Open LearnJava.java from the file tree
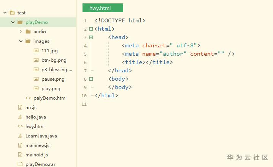The height and width of the screenshot is (167, 273). [x=41, y=136]
